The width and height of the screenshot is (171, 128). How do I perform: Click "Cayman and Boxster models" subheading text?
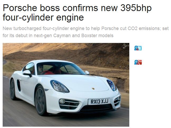click(x=83, y=36)
